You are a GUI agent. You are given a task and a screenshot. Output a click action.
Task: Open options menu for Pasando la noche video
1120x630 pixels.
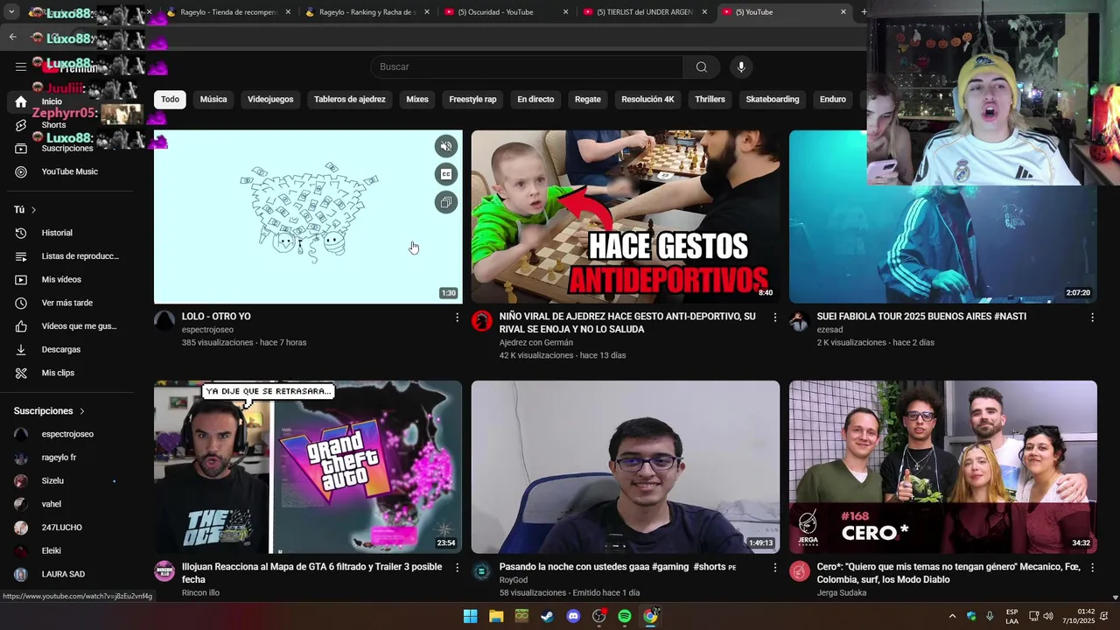point(774,568)
